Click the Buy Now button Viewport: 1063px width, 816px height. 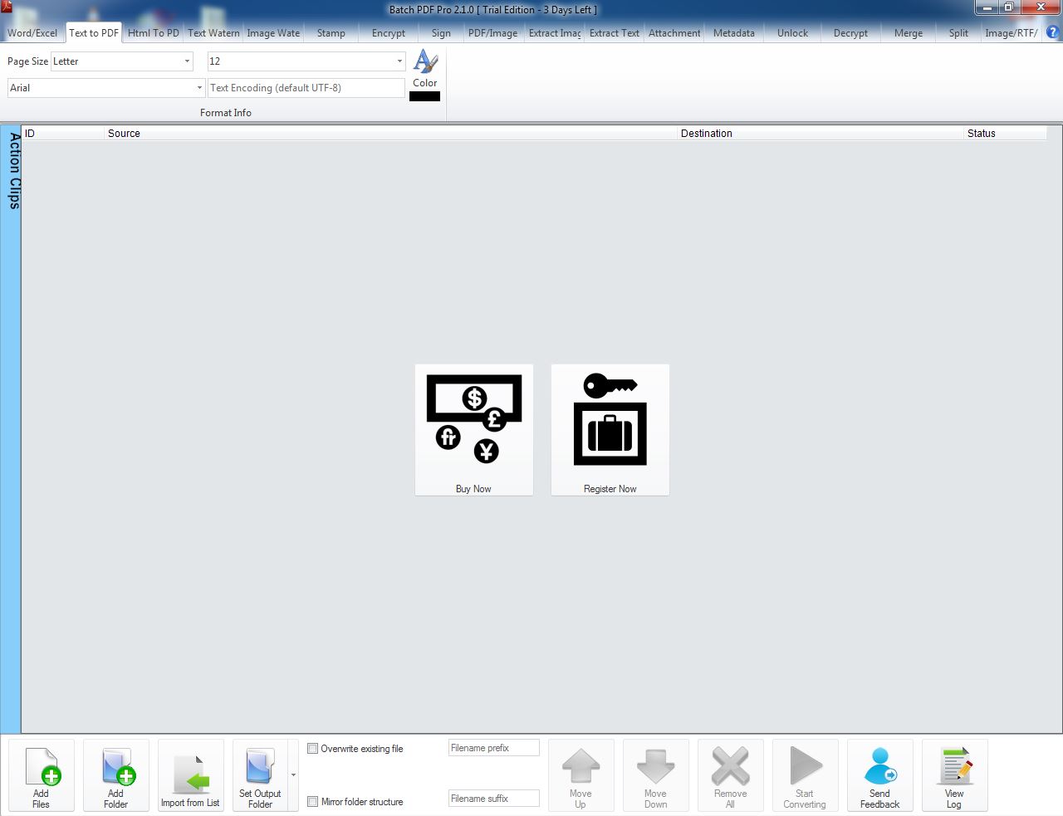click(x=474, y=430)
